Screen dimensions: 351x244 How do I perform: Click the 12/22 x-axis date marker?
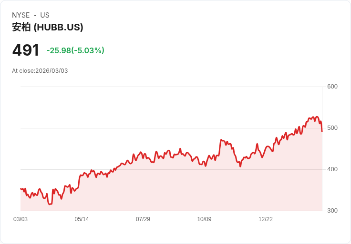[266, 219]
